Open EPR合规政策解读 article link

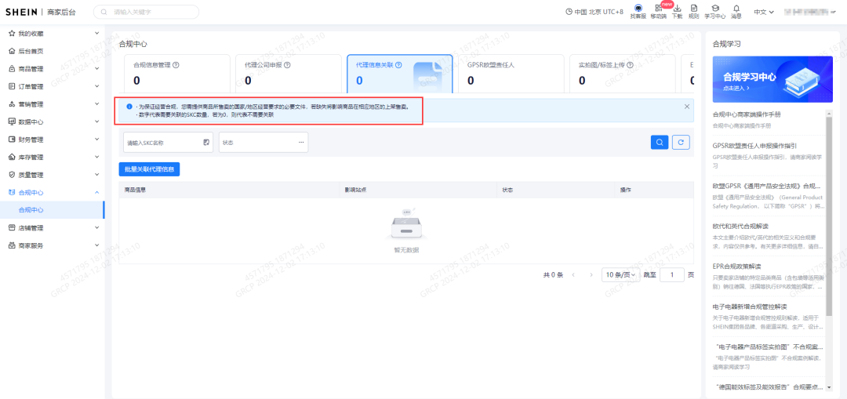[x=736, y=267]
